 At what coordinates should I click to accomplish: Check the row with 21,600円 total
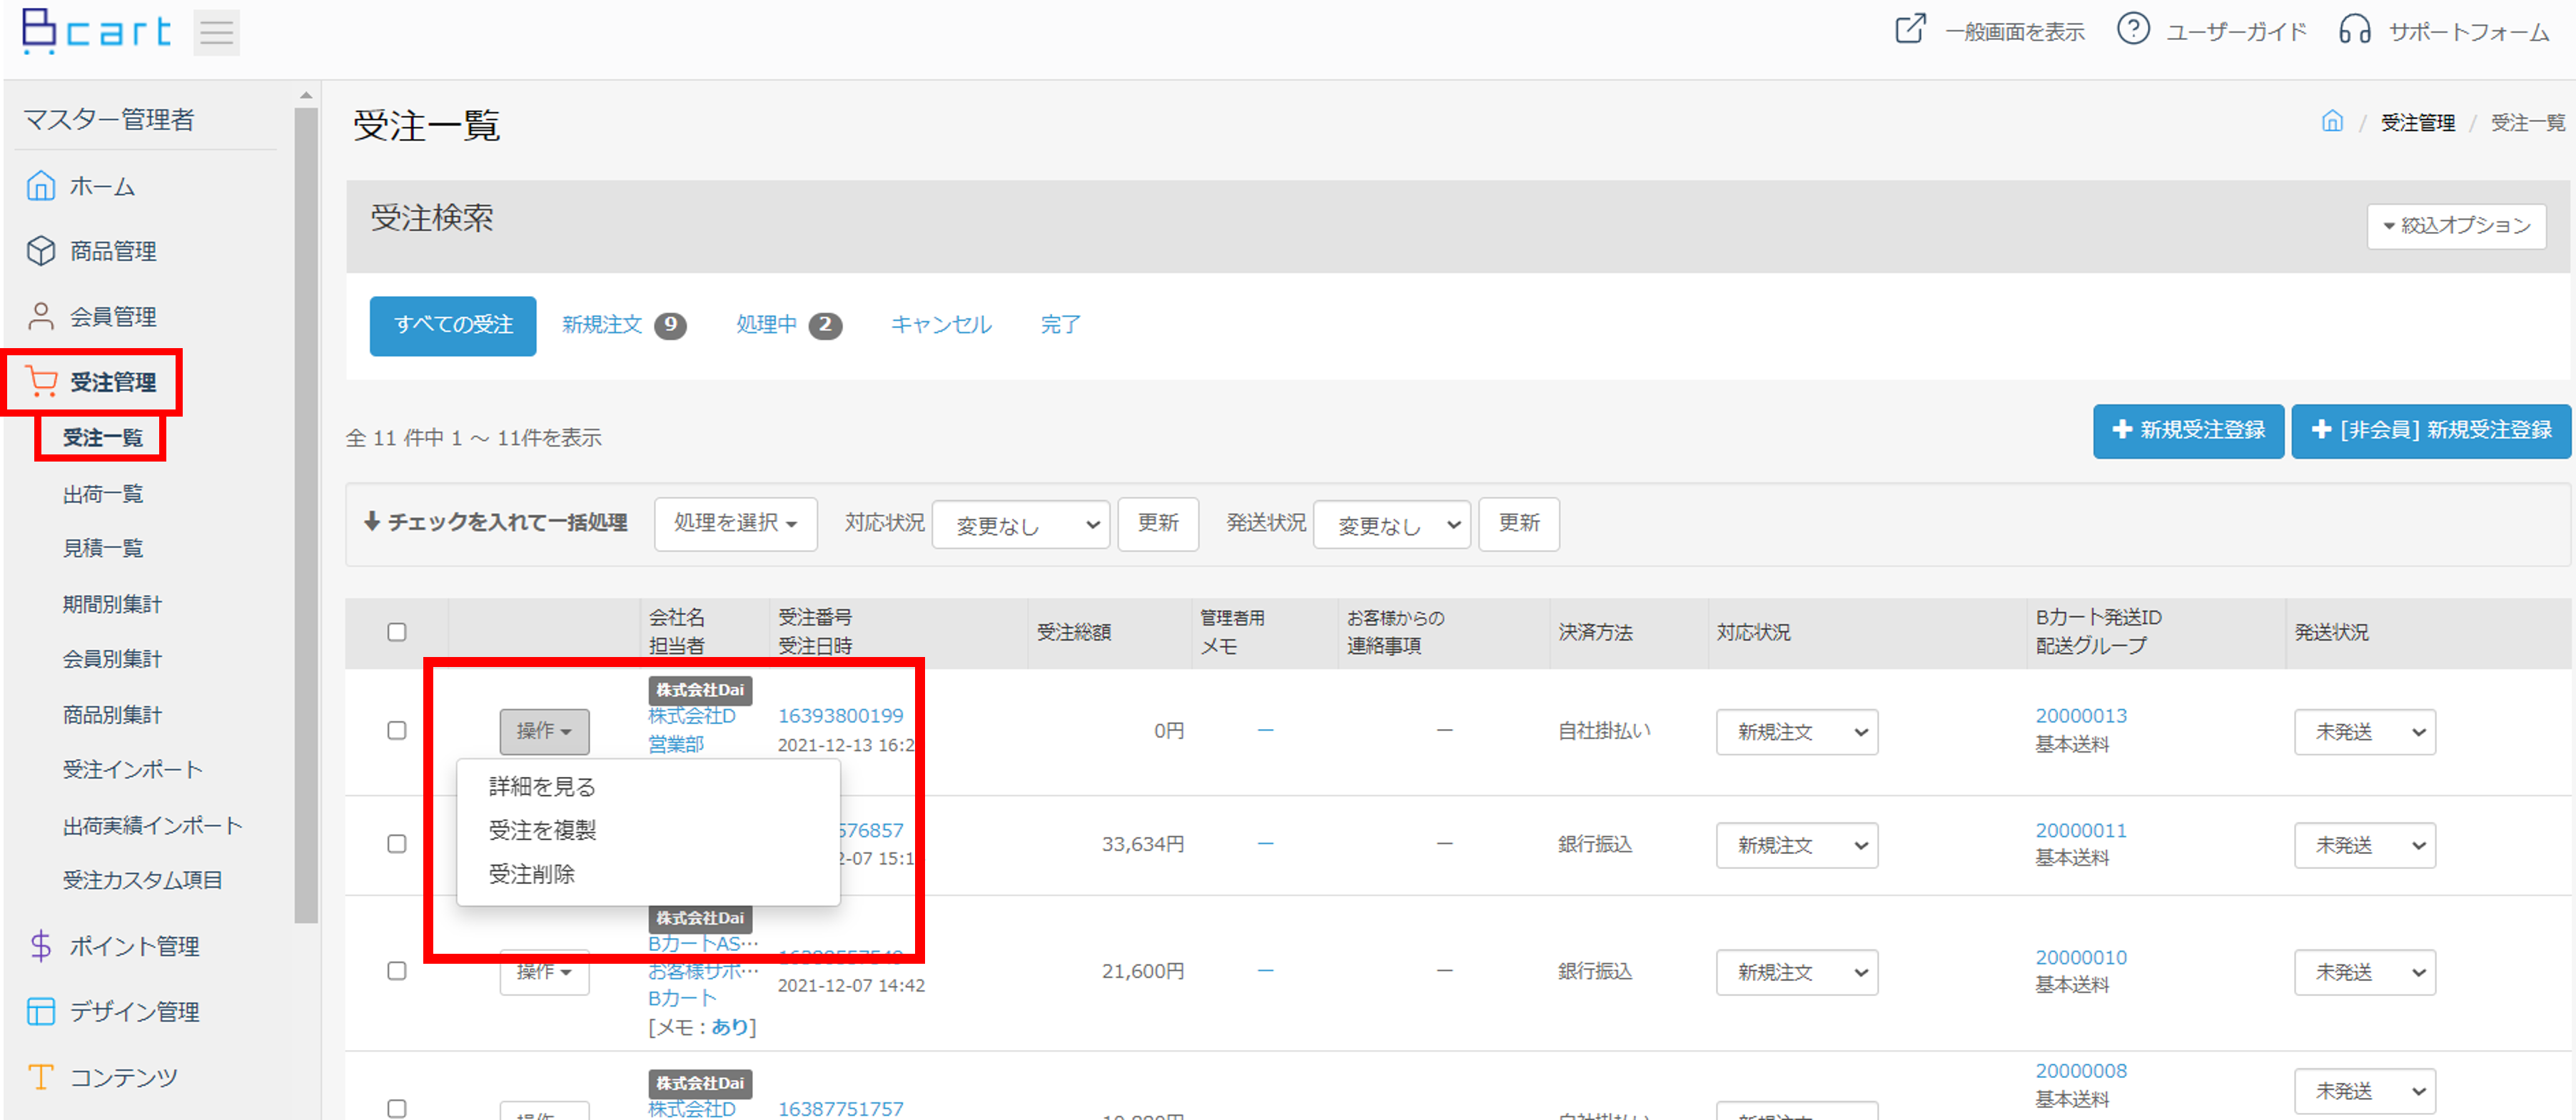point(397,971)
